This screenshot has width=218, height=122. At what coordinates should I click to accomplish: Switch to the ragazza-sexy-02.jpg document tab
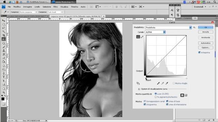(x=76, y=16)
